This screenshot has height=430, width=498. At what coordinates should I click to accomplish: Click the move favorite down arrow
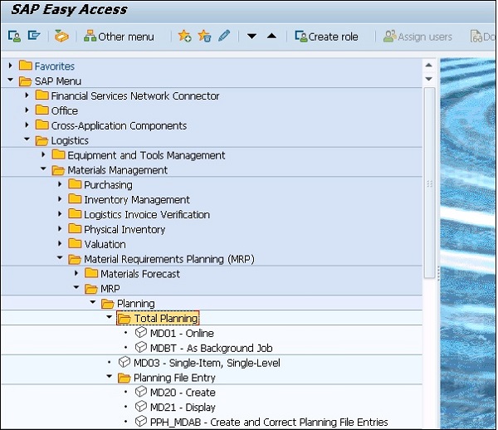point(251,37)
